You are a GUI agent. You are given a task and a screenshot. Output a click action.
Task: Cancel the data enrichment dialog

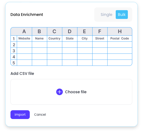40,115
